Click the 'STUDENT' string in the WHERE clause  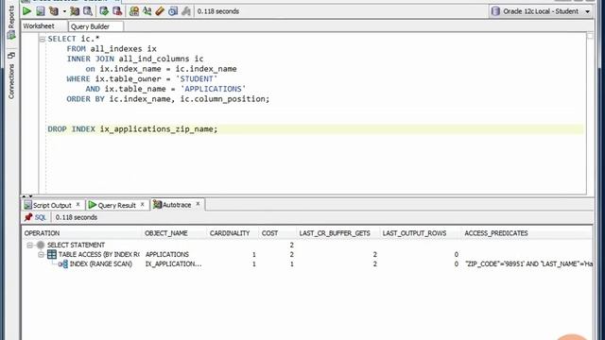tap(197, 79)
